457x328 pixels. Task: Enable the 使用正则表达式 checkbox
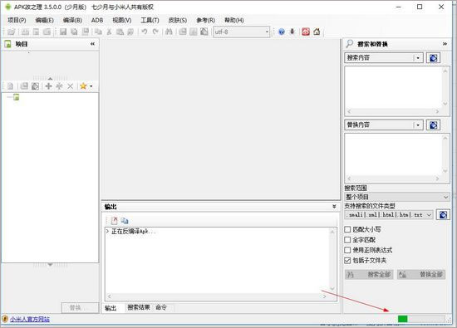[347, 250]
